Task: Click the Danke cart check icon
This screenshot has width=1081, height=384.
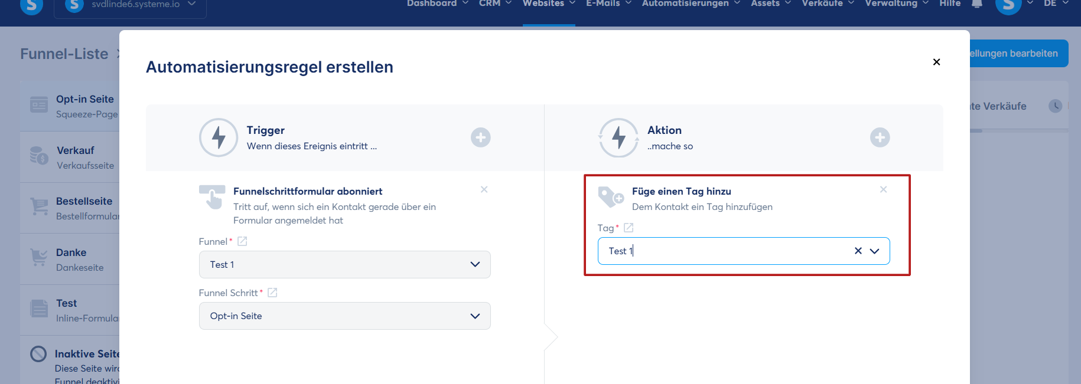Action: click(39, 258)
